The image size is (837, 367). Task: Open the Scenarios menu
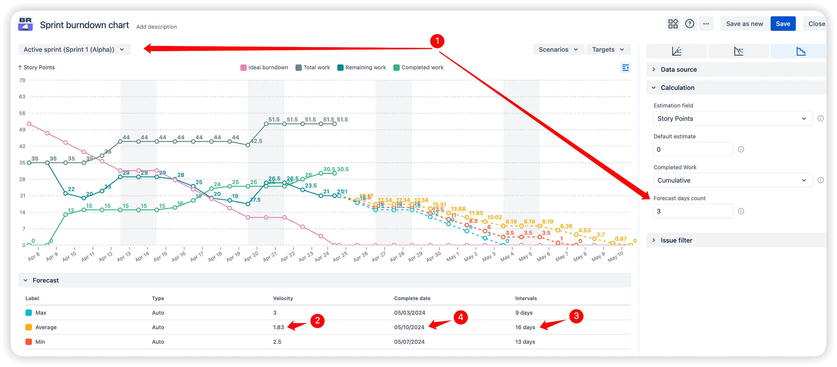pyautogui.click(x=558, y=49)
